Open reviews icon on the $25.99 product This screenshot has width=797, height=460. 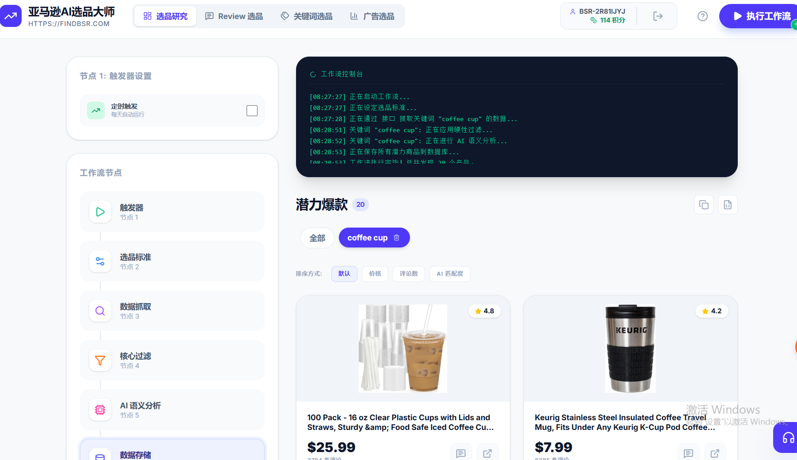click(x=461, y=453)
